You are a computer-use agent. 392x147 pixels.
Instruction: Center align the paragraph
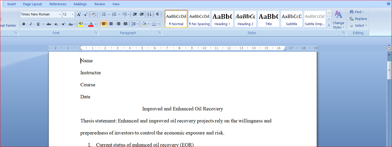[111, 24]
